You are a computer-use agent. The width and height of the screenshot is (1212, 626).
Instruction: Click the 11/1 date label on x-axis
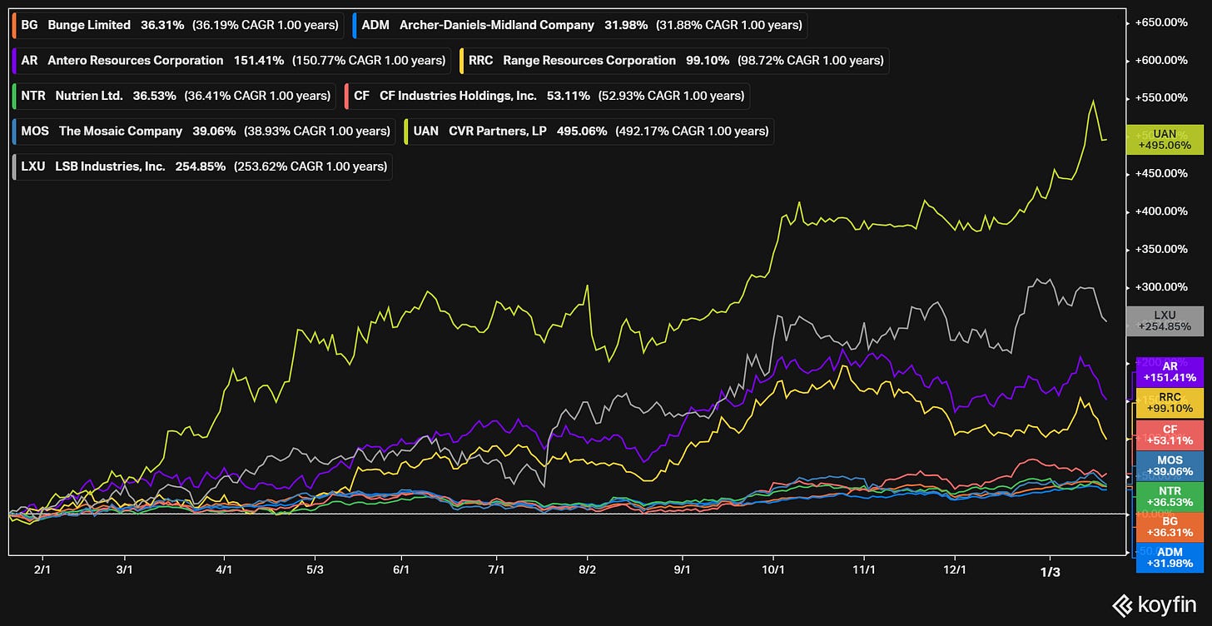click(864, 570)
